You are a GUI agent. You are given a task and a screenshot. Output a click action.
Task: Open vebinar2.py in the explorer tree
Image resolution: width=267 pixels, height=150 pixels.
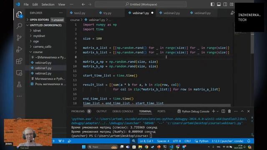(45, 73)
